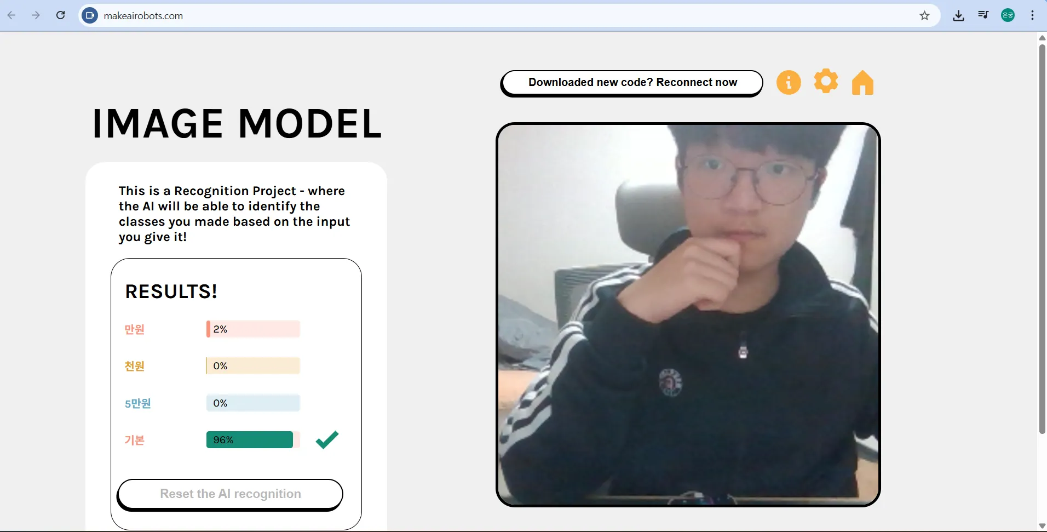Click the camera site-info icon in the address bar
The width and height of the screenshot is (1047, 532).
90,15
